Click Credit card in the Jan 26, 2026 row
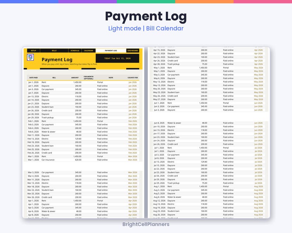 [x=47, y=110]
